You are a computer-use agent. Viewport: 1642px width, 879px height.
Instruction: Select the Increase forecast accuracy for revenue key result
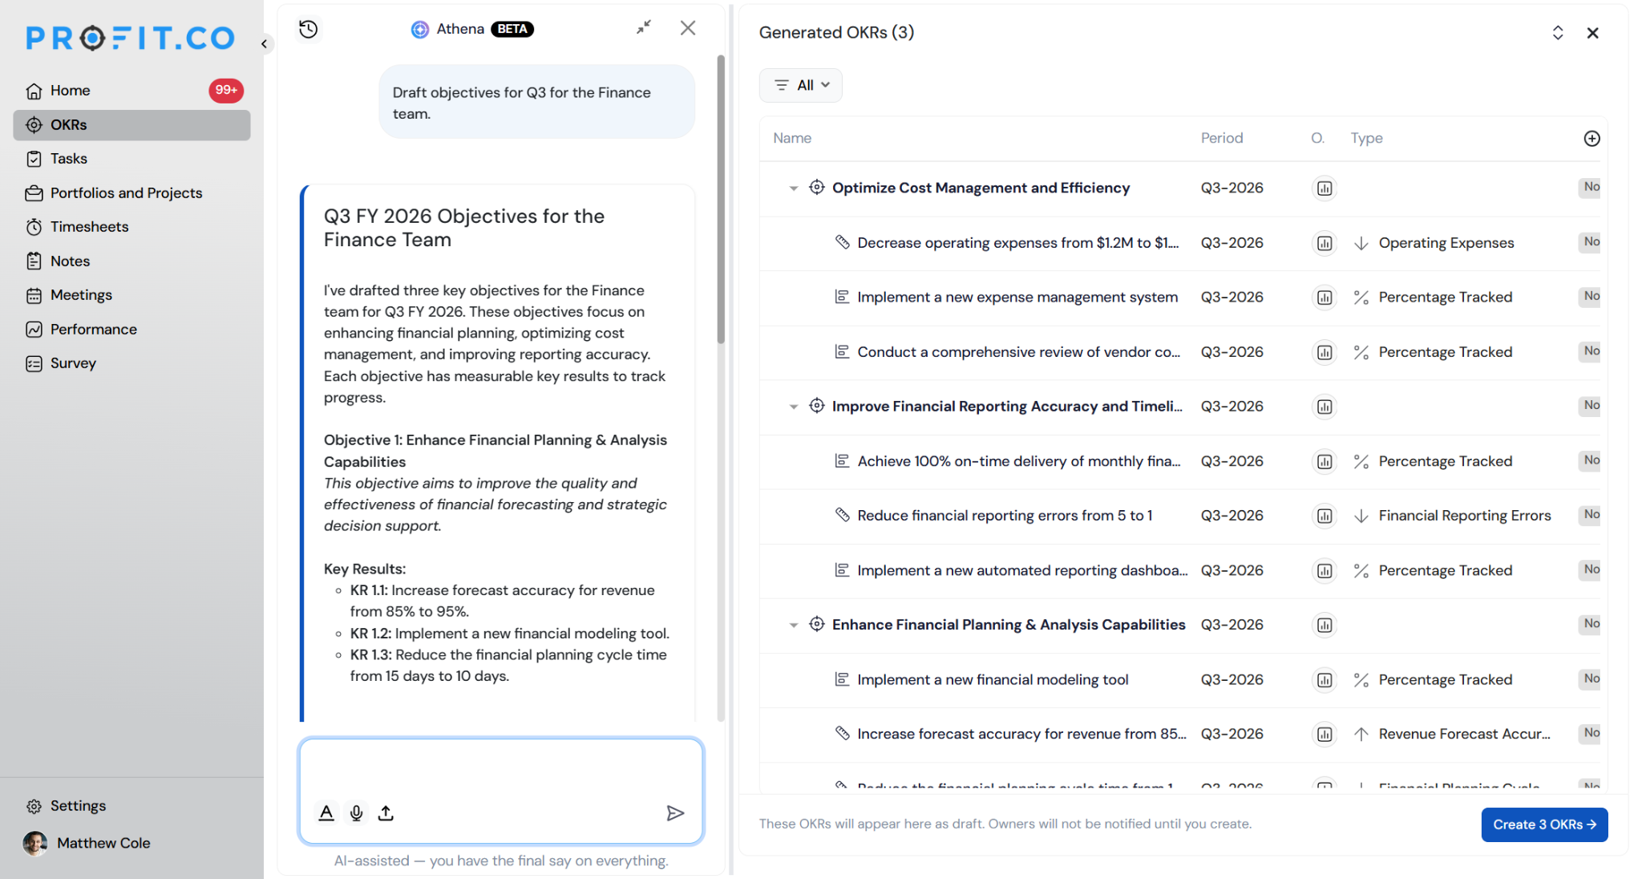tap(1021, 734)
